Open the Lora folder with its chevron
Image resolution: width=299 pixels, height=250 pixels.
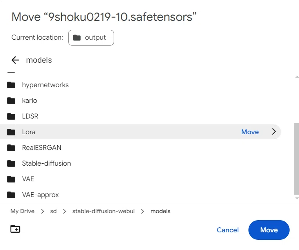pos(274,131)
